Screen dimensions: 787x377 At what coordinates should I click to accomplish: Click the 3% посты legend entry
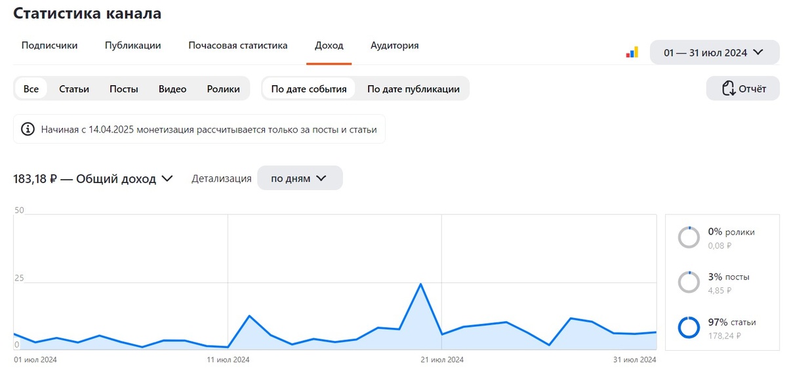[729, 277]
